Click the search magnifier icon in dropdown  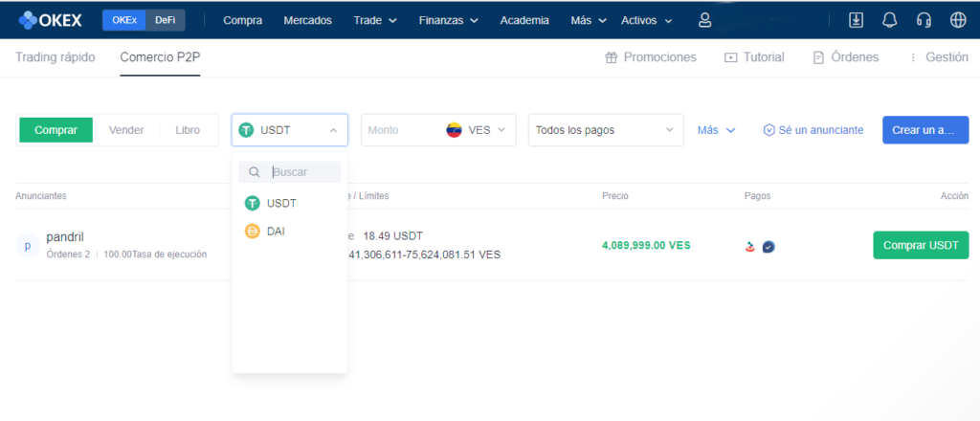pos(254,172)
